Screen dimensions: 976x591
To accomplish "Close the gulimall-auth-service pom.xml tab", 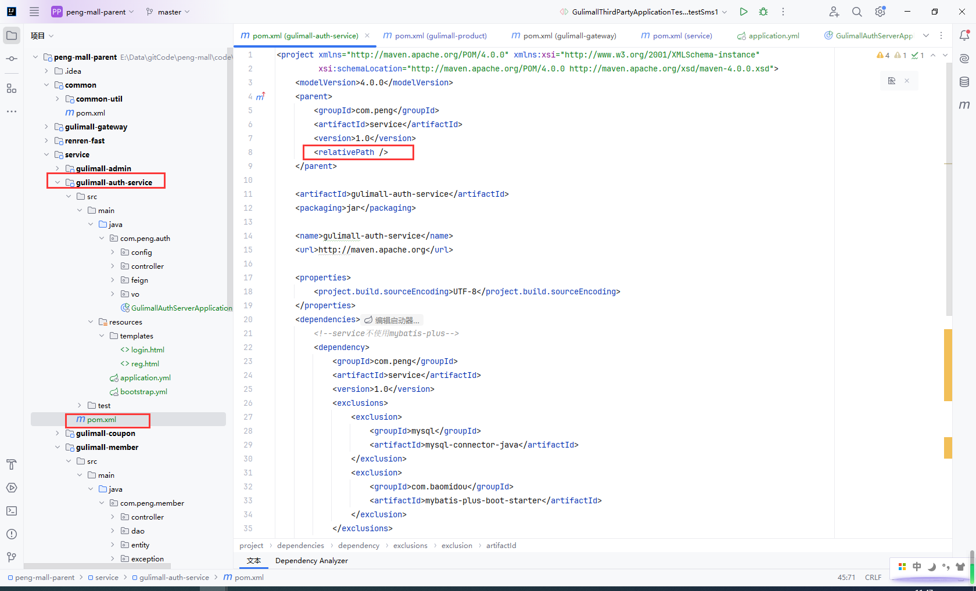I will [367, 35].
